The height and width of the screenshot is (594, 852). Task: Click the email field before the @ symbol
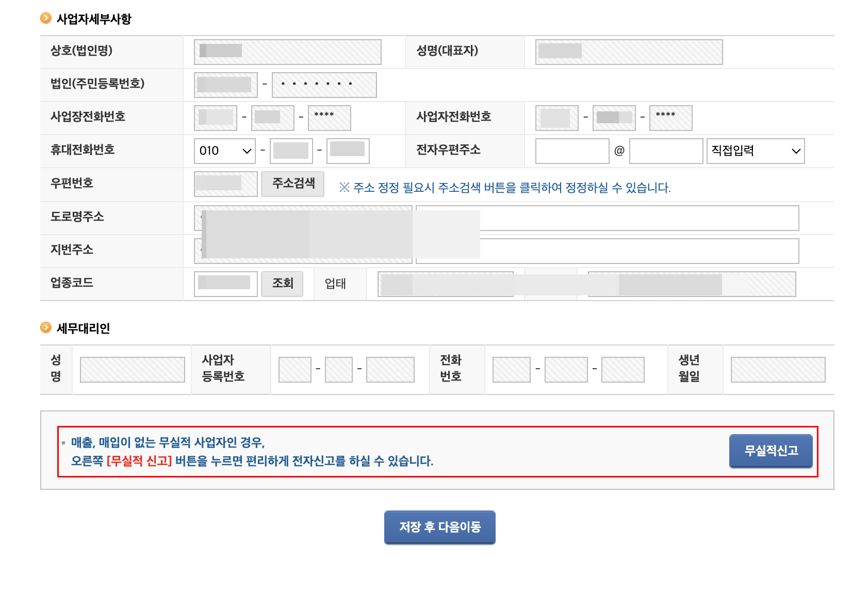point(571,151)
